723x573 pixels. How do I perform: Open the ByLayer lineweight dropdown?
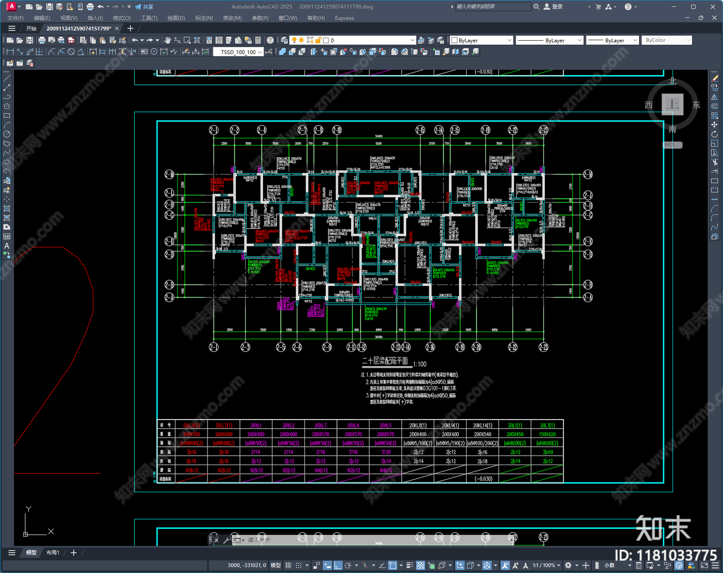[x=635, y=40]
